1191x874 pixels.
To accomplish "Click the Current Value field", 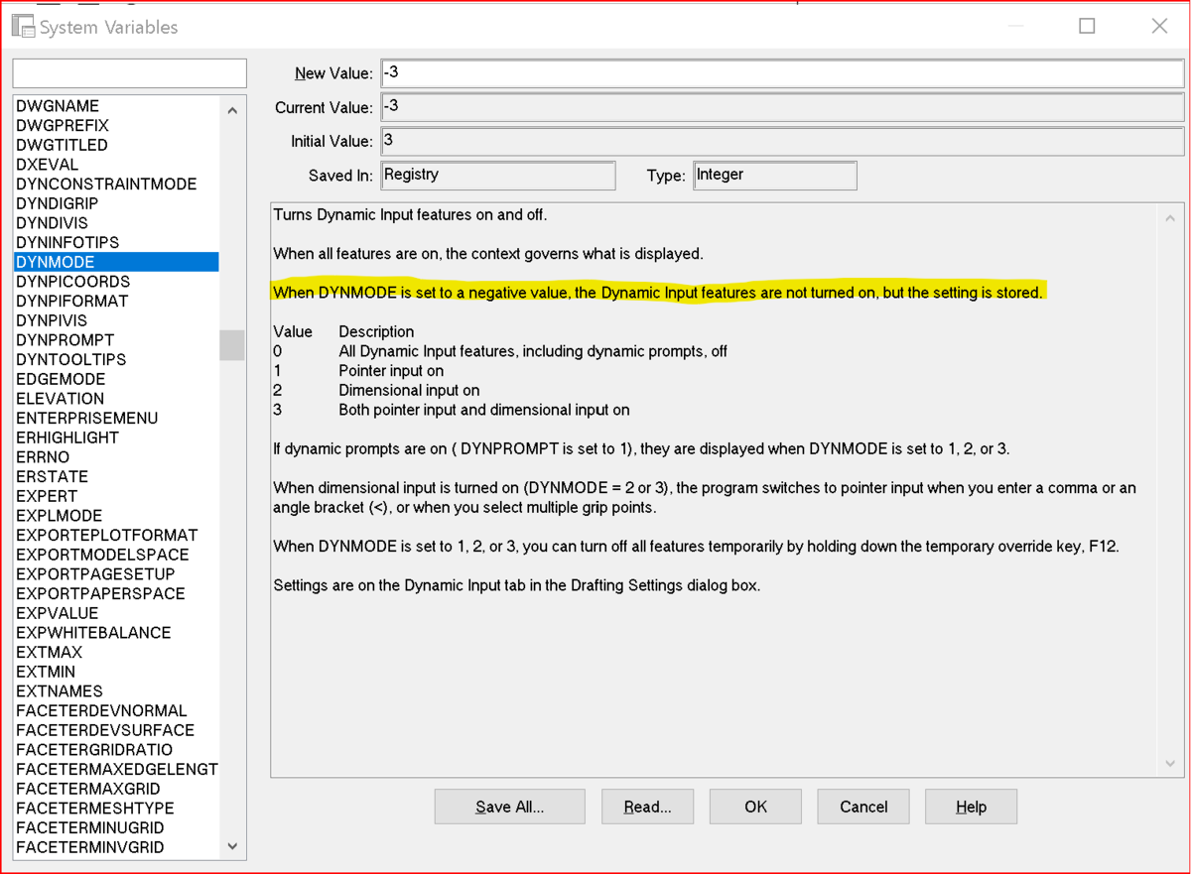I will click(x=782, y=107).
